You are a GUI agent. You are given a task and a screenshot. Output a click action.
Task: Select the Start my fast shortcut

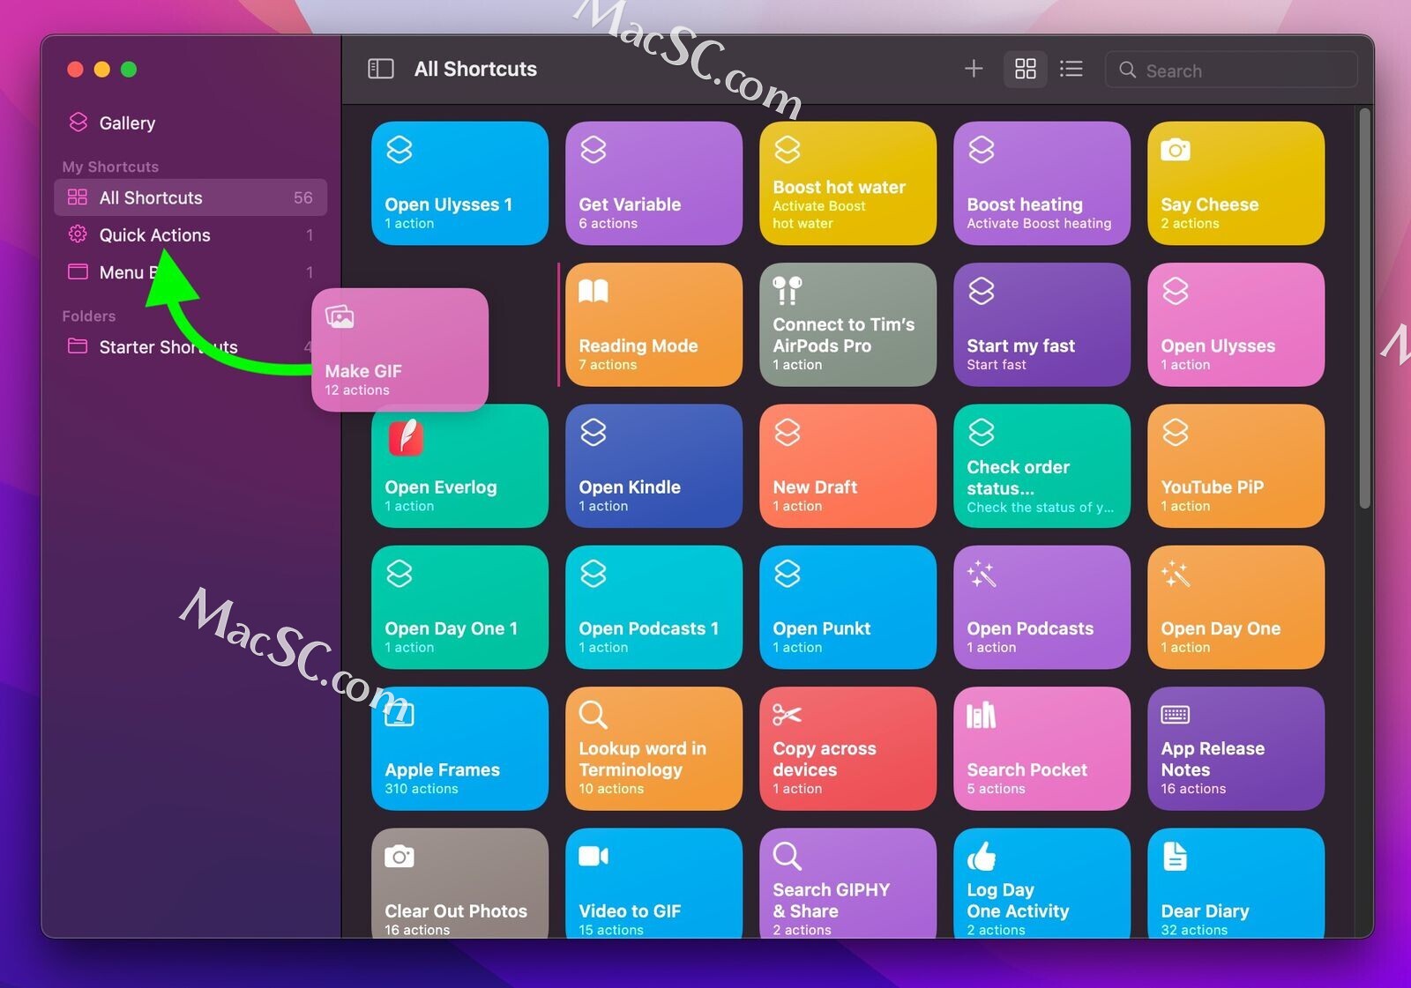click(x=1041, y=324)
